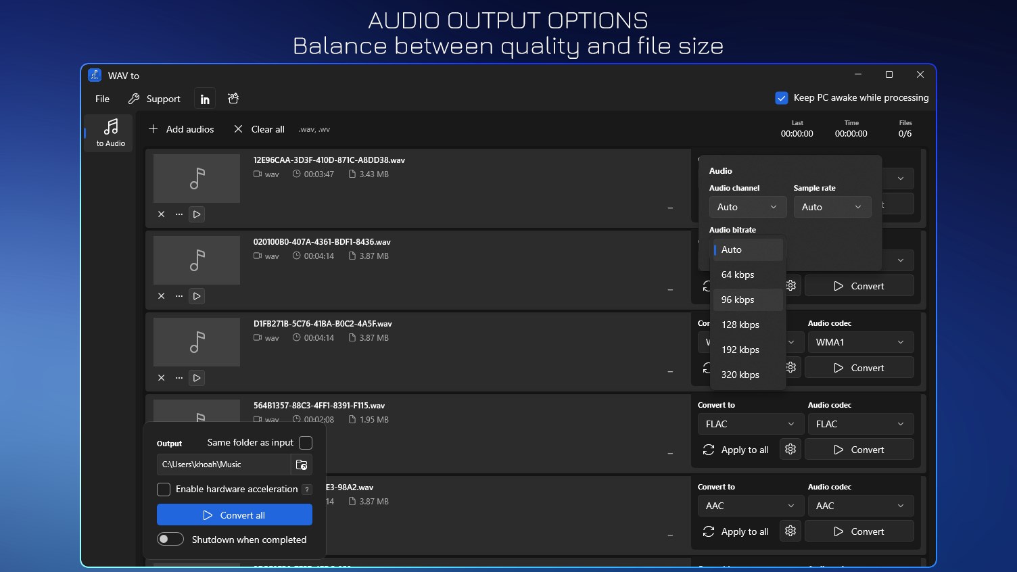Open conversion settings gear for the FLAC row
This screenshot has width=1017, height=572.
[x=790, y=449]
